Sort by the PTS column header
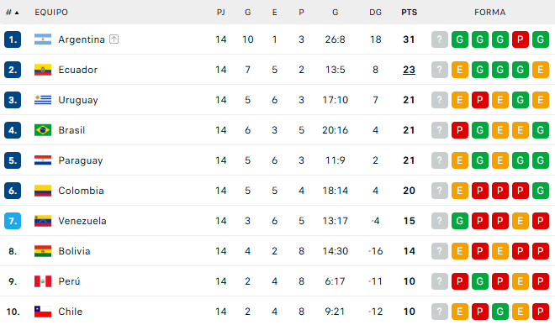The width and height of the screenshot is (555, 325). coord(410,13)
